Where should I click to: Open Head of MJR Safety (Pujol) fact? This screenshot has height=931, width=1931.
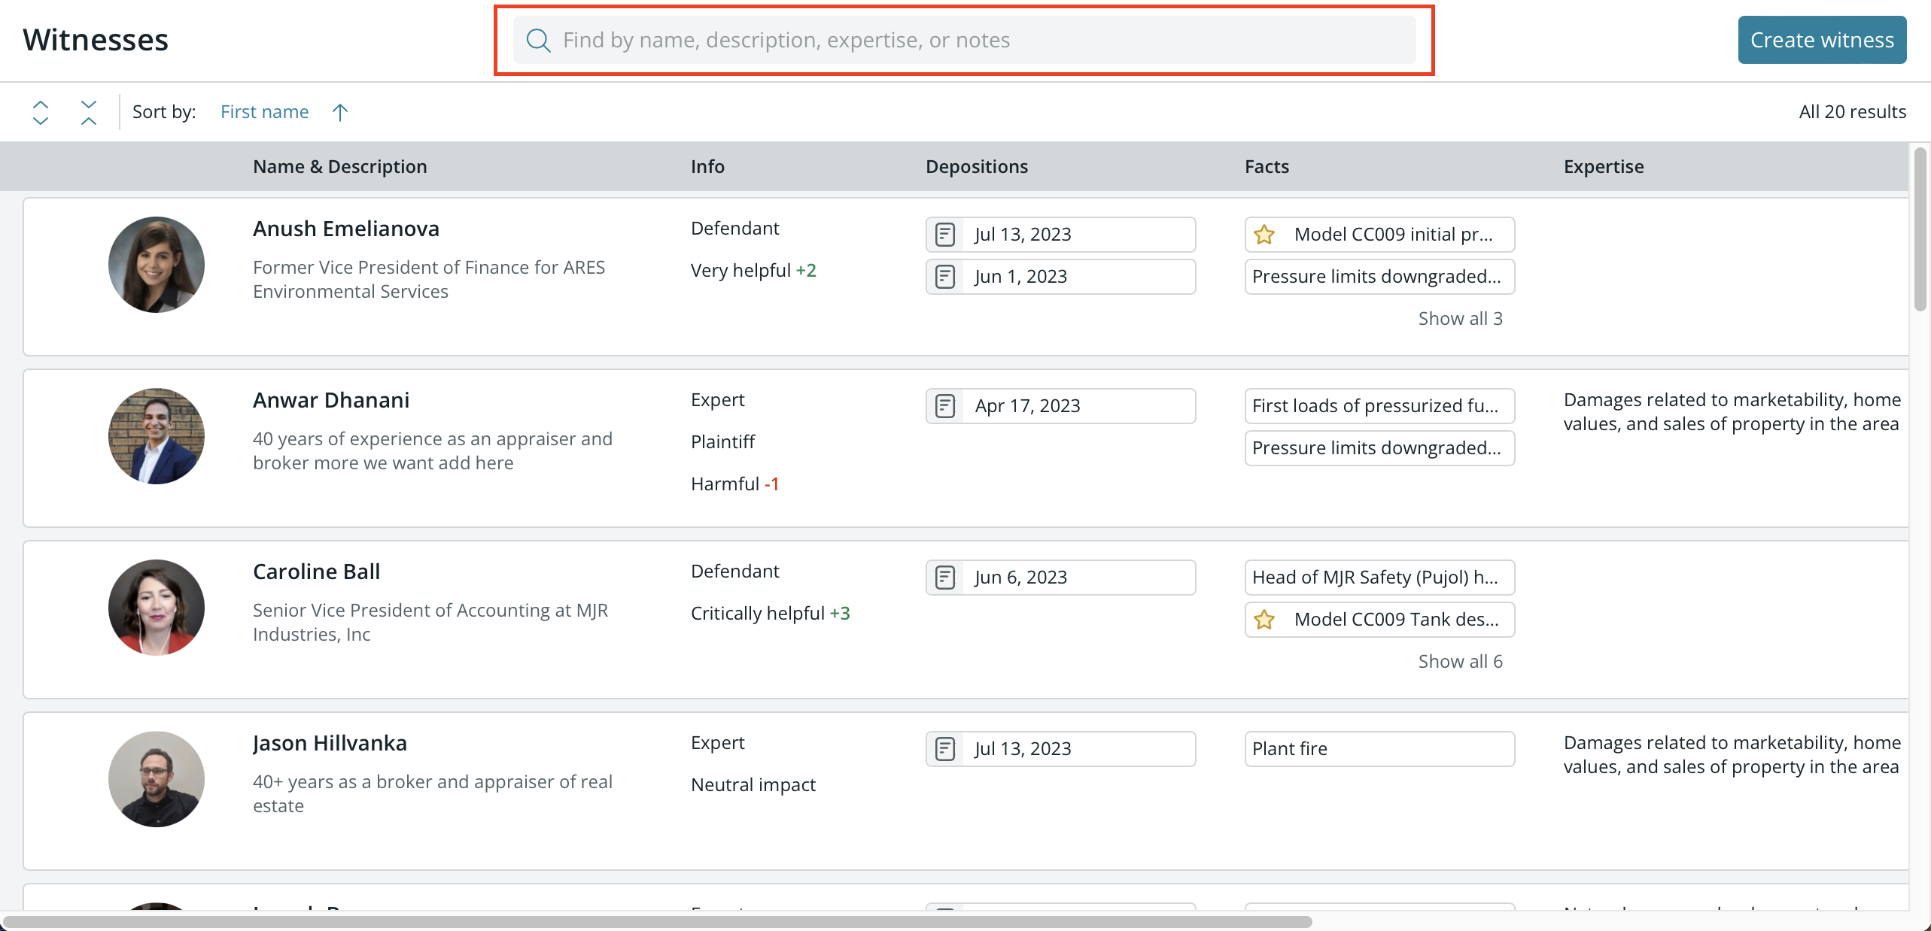click(x=1379, y=578)
